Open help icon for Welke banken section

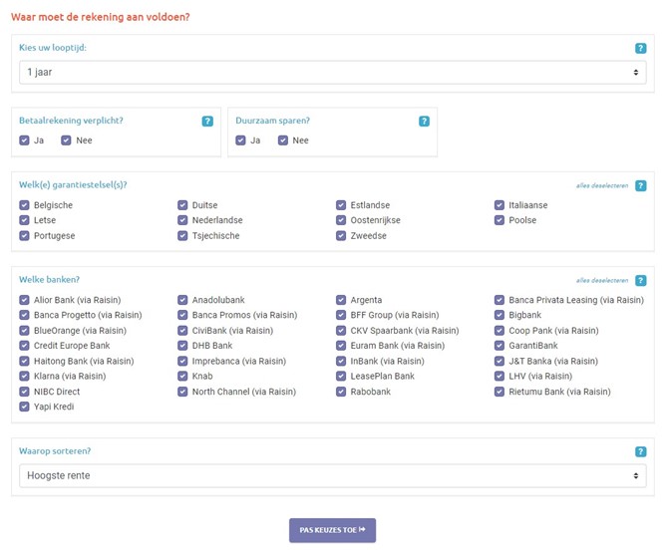[640, 281]
